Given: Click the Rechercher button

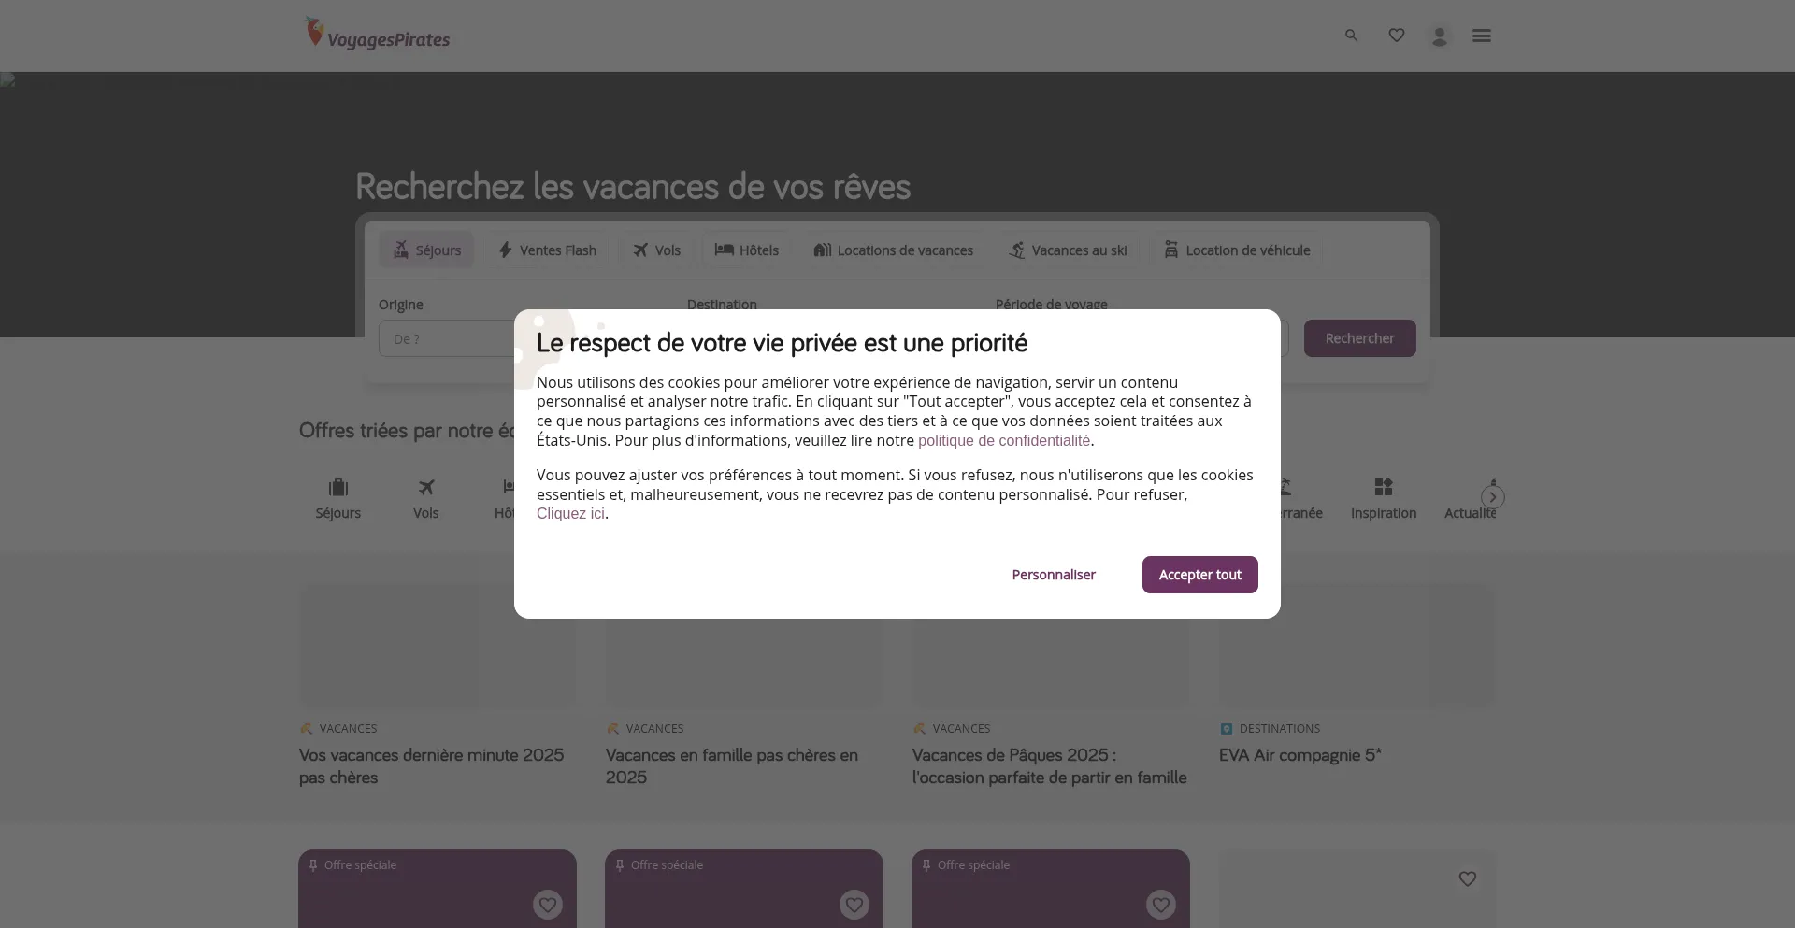Looking at the screenshot, I should point(1359,338).
